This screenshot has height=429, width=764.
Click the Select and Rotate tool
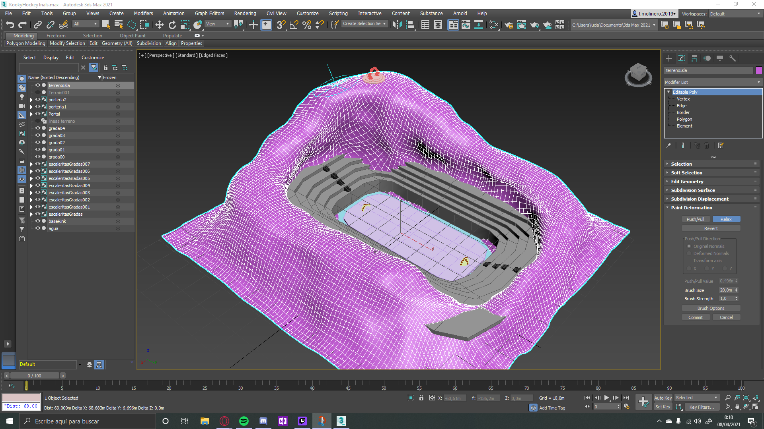tap(172, 25)
